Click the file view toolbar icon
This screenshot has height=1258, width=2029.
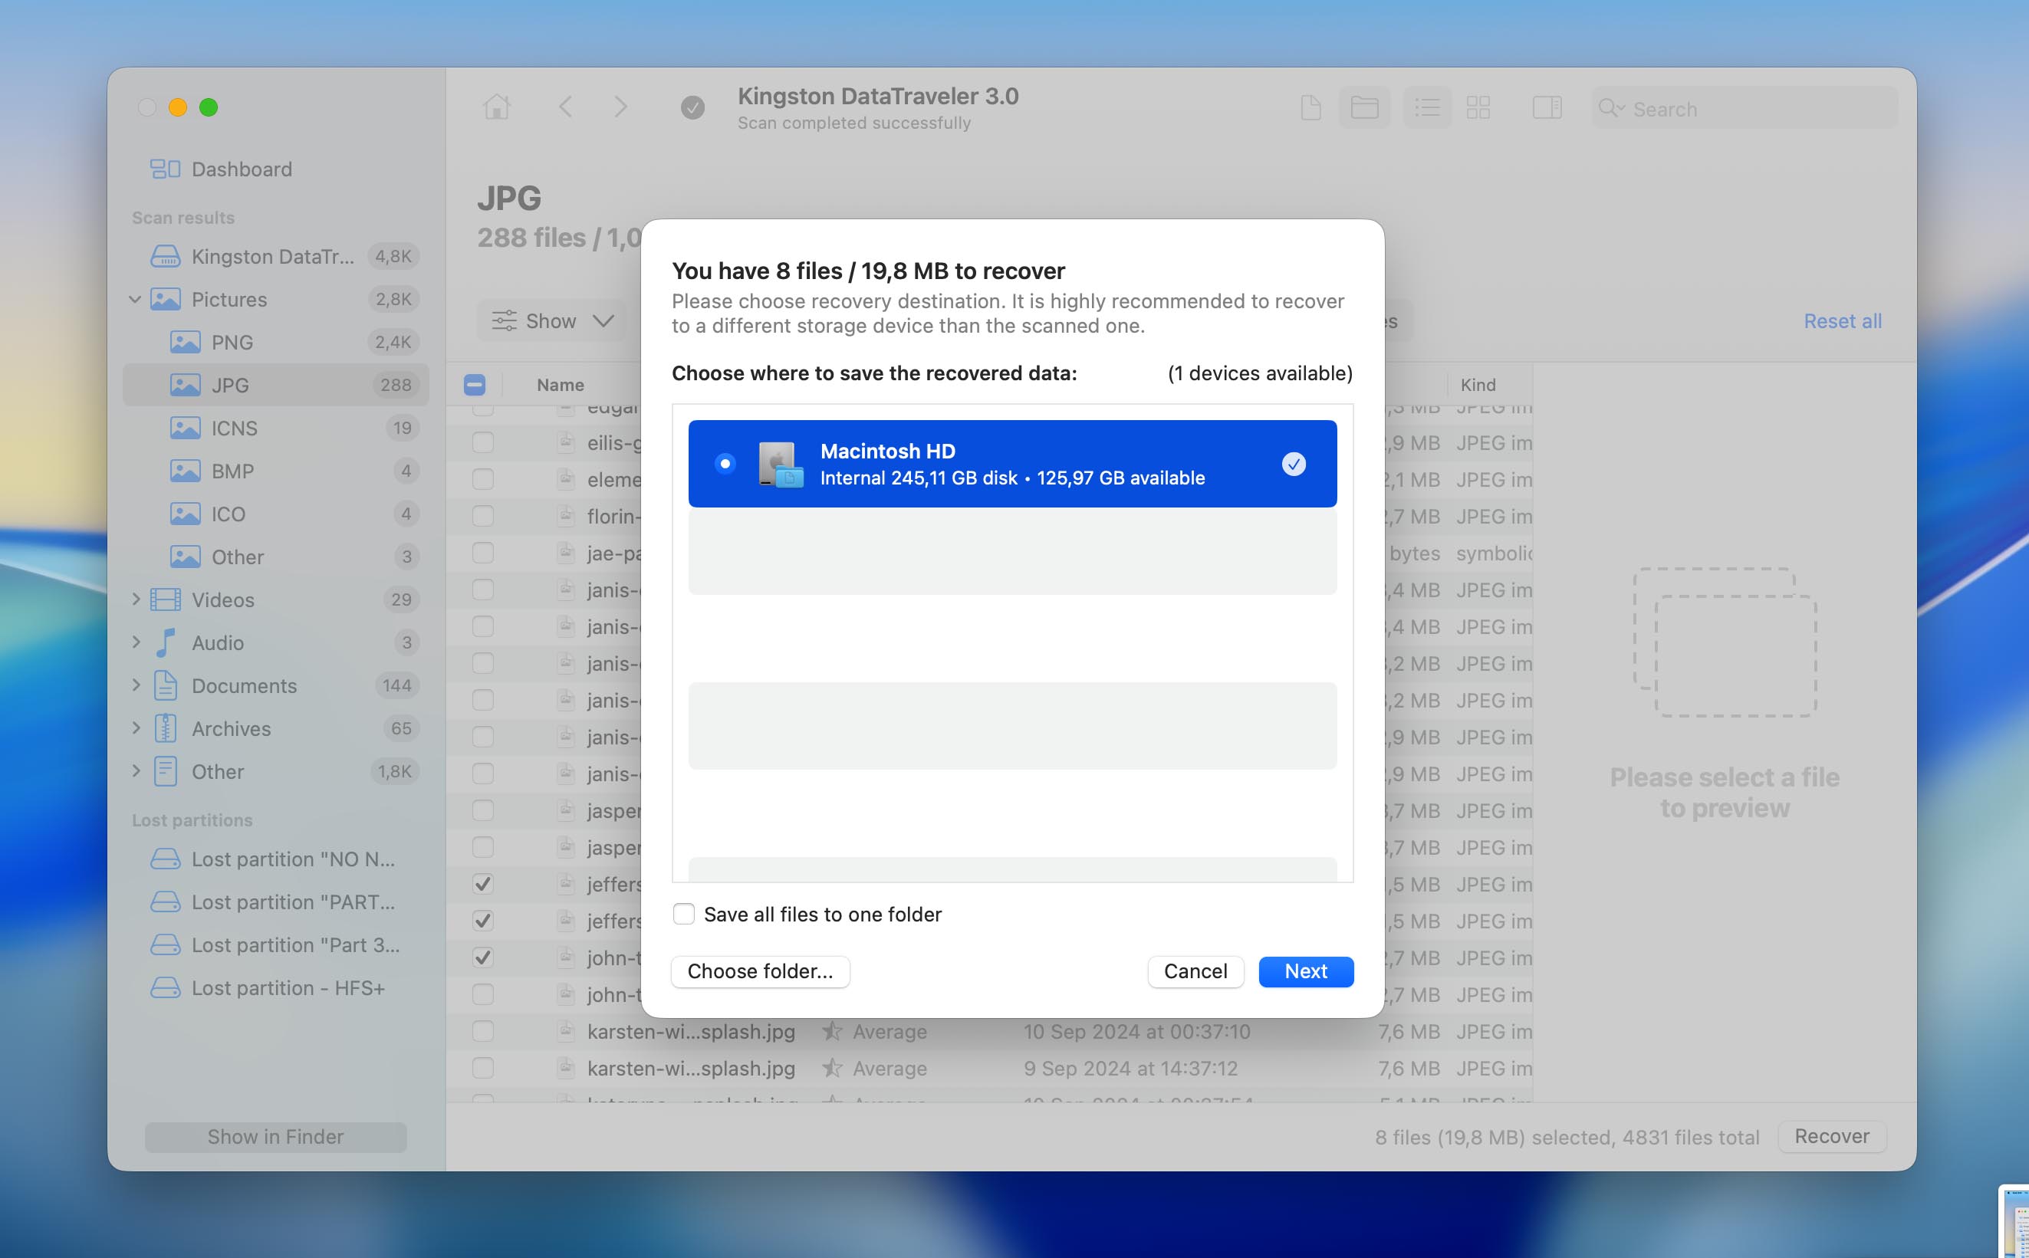[1310, 107]
